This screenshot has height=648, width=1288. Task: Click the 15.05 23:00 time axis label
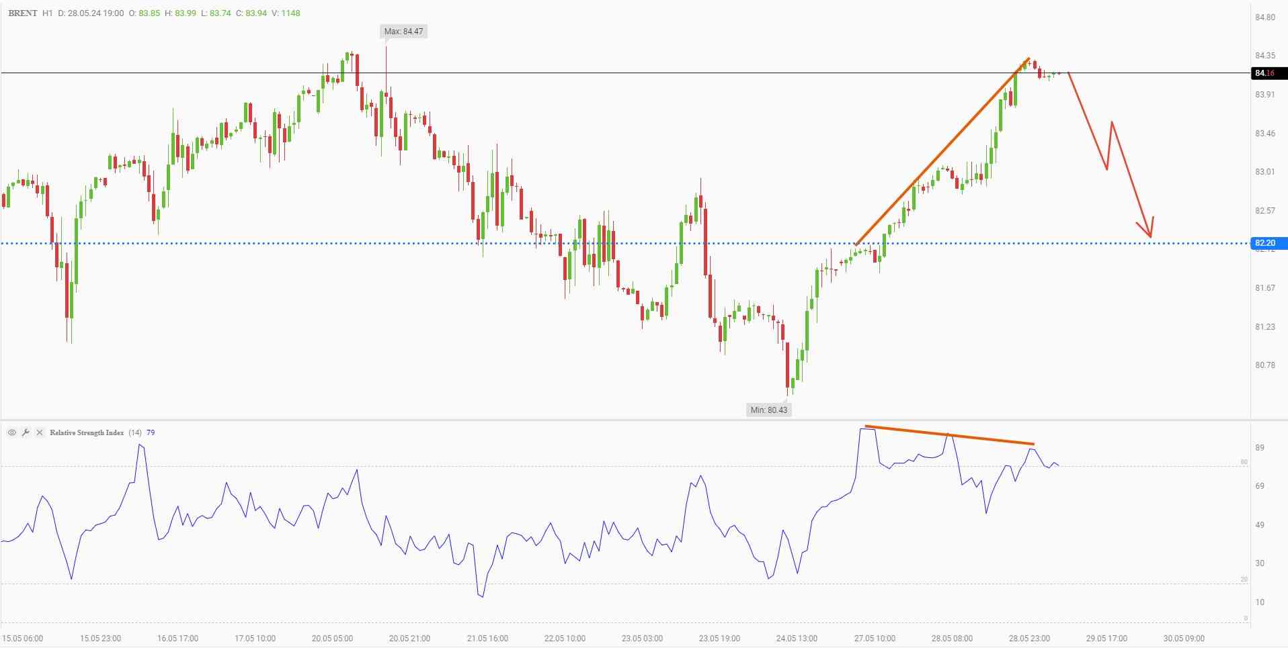(x=100, y=639)
